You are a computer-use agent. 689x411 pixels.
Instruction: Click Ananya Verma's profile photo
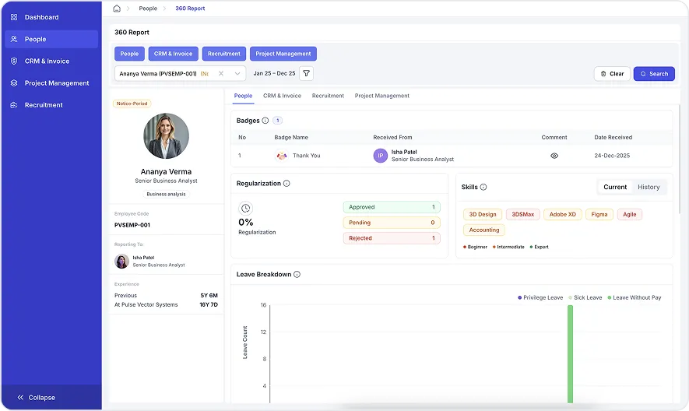coord(166,135)
